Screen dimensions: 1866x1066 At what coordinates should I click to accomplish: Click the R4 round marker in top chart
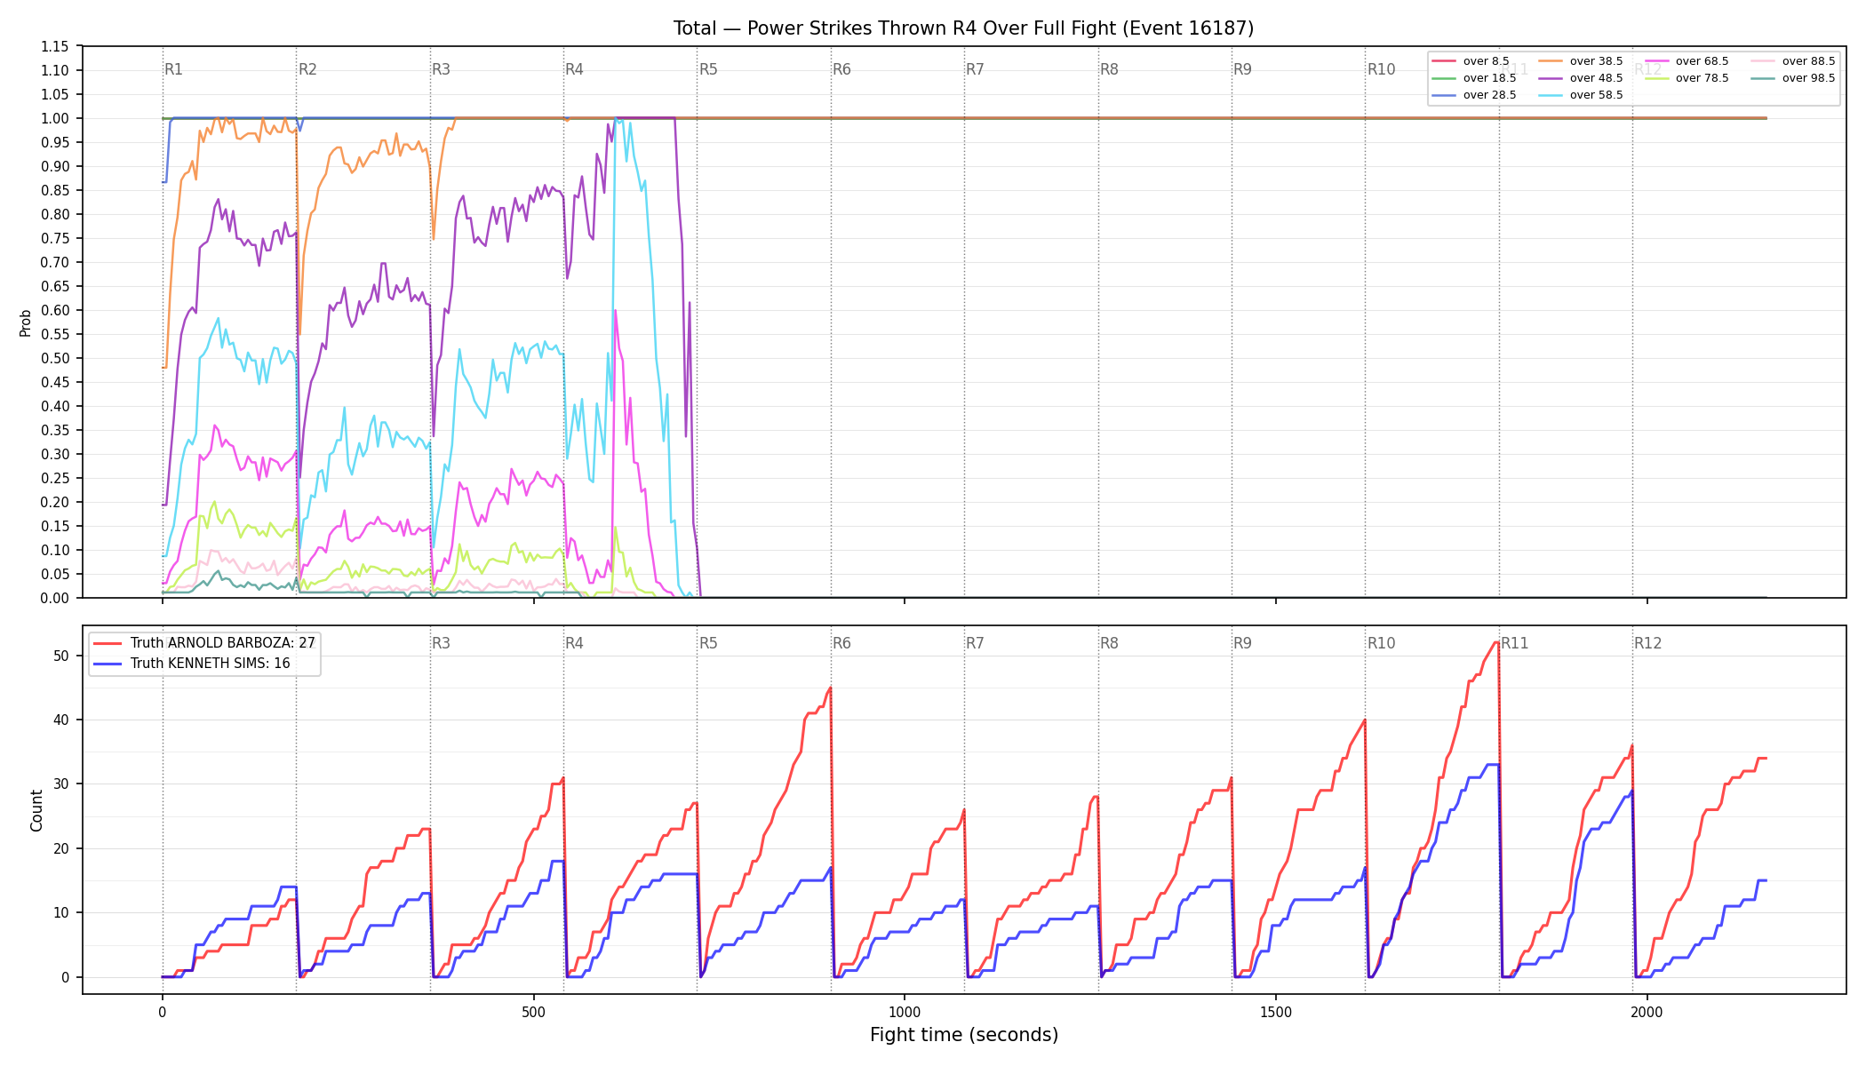pyautogui.click(x=574, y=69)
